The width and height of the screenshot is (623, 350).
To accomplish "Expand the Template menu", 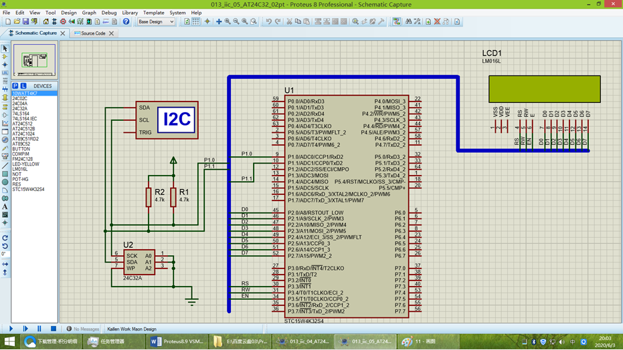I will click(x=153, y=13).
